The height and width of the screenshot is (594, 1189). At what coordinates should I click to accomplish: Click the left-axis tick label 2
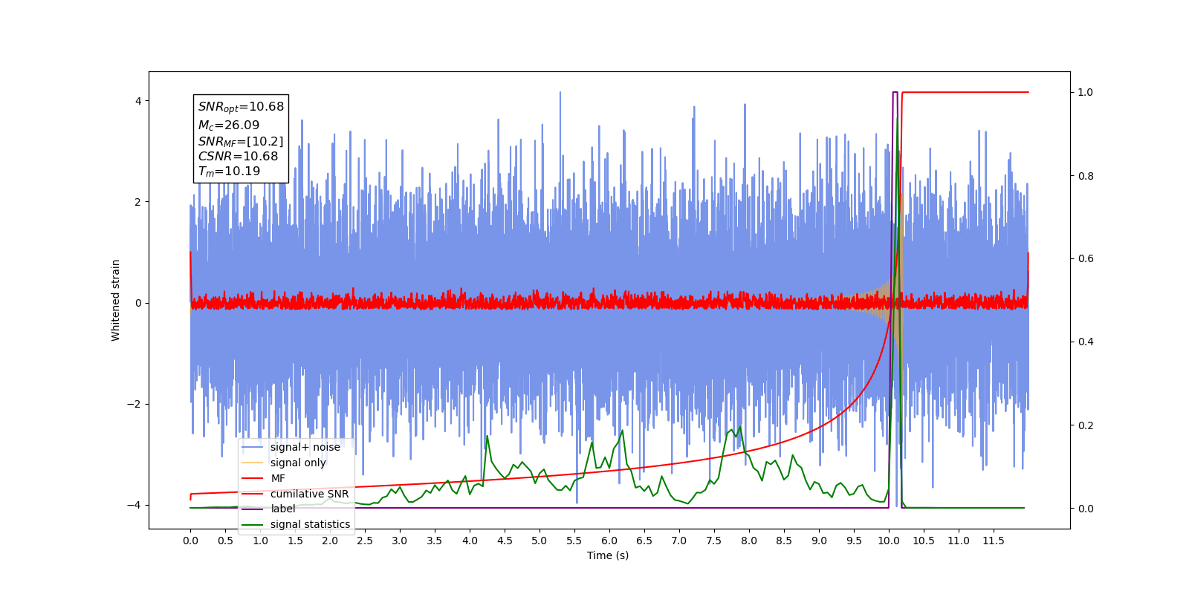click(x=138, y=202)
